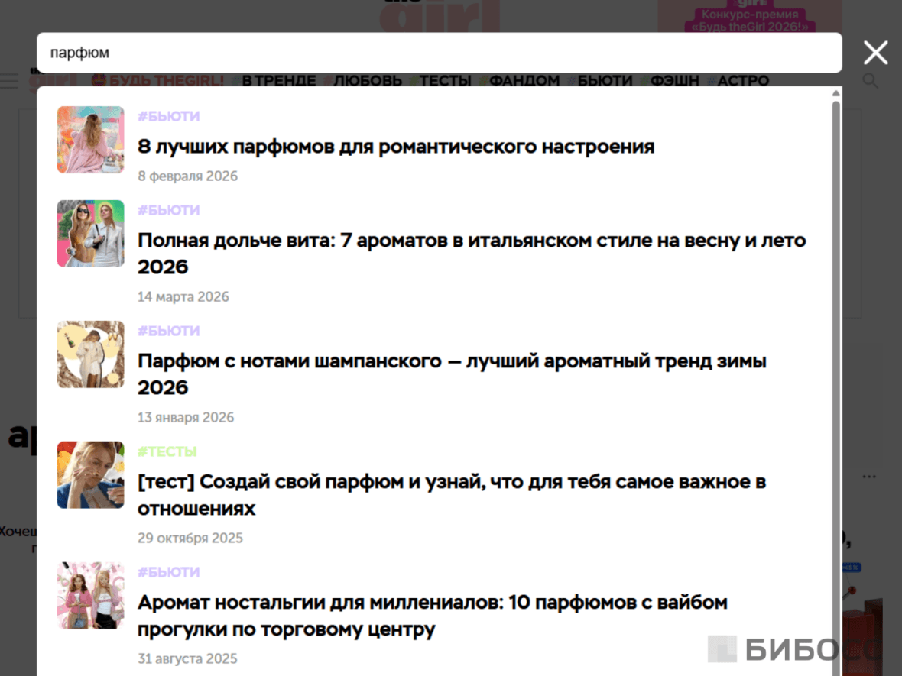Click the scrollbar up arrow in the results list
The image size is (902, 676).
[835, 93]
